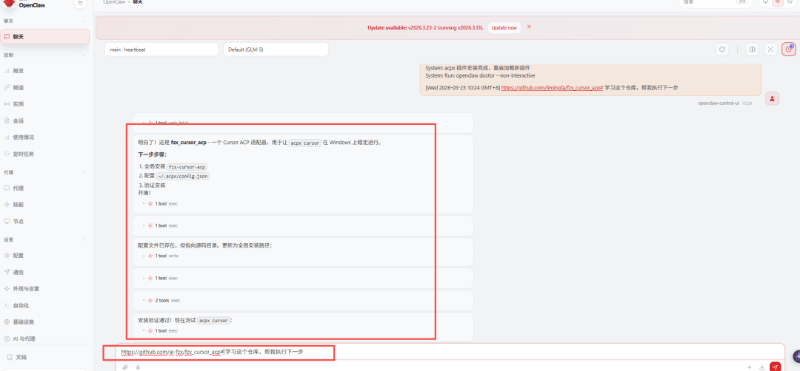Image resolution: width=800 pixels, height=371 pixels.
Task: Open the Default (GLM-5) model dropdown
Action: (x=276, y=50)
